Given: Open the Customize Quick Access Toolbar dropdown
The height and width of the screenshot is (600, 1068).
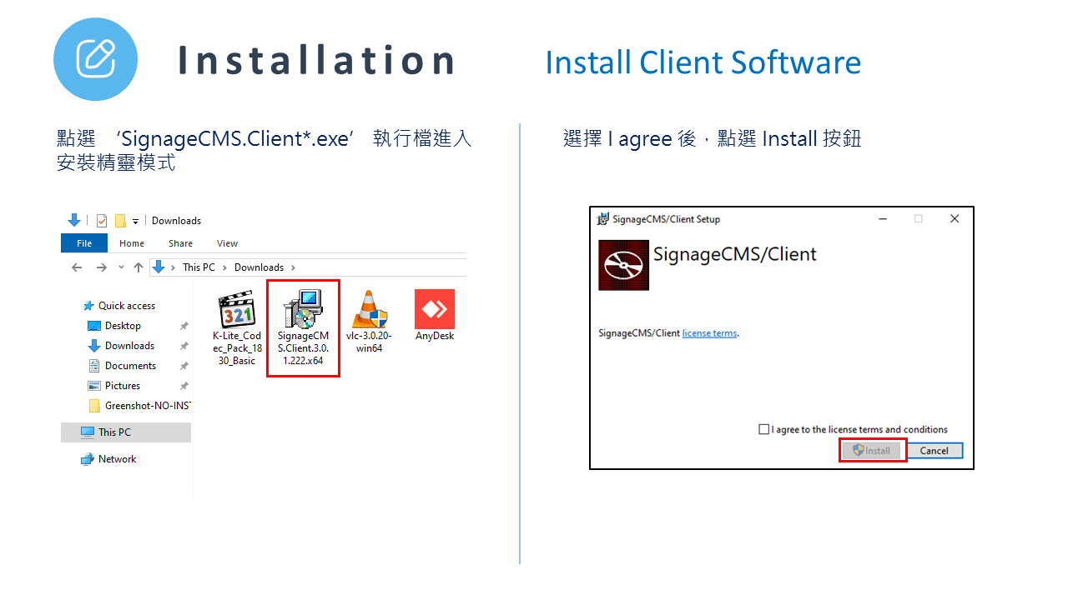Looking at the screenshot, I should tap(135, 221).
